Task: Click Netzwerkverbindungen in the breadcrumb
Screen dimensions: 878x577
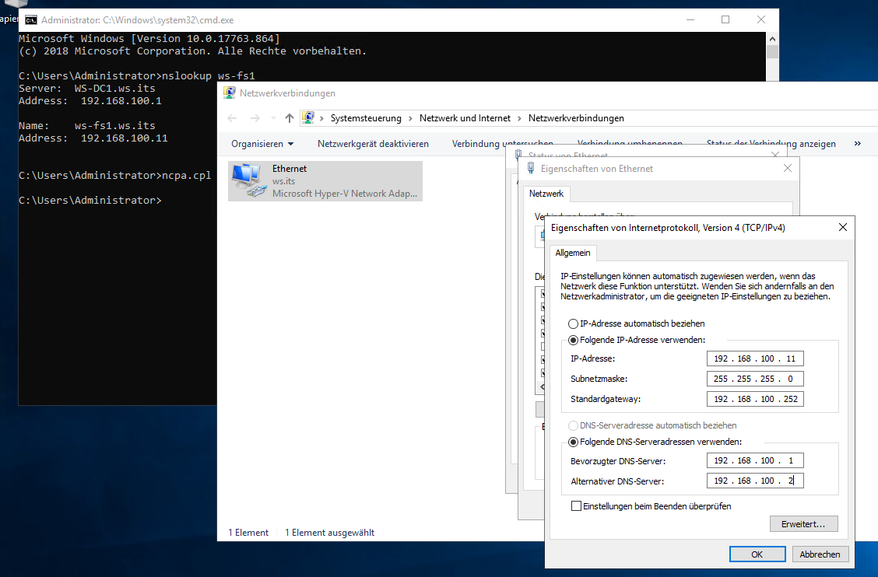Action: (576, 118)
